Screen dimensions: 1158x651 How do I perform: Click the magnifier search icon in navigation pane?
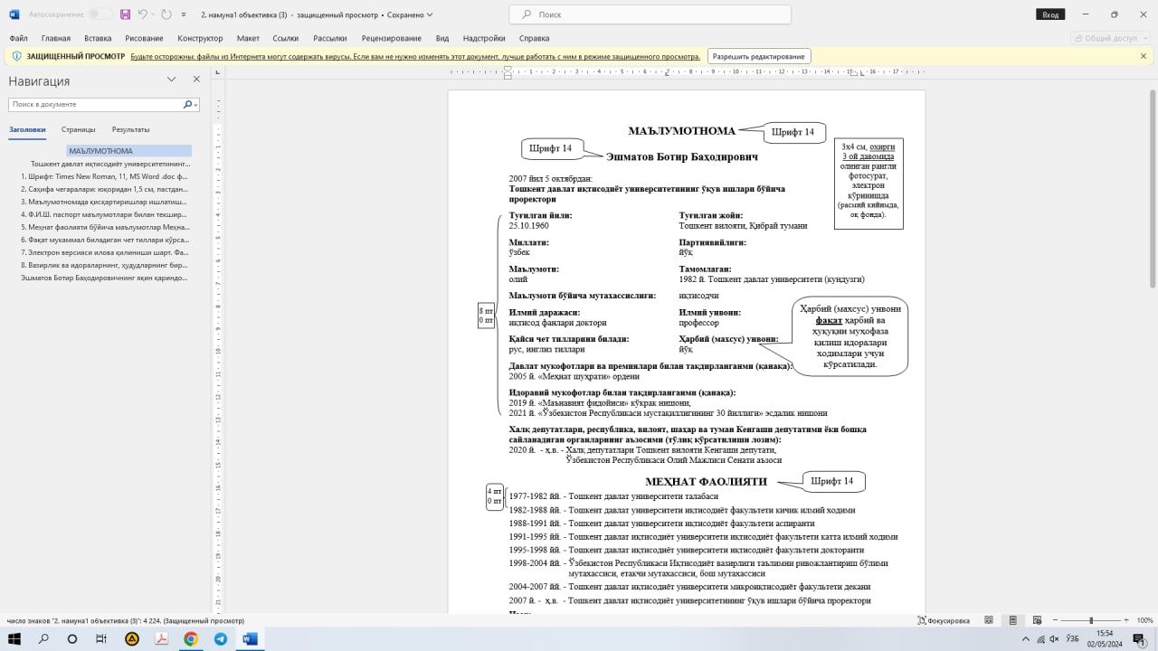[x=188, y=105]
